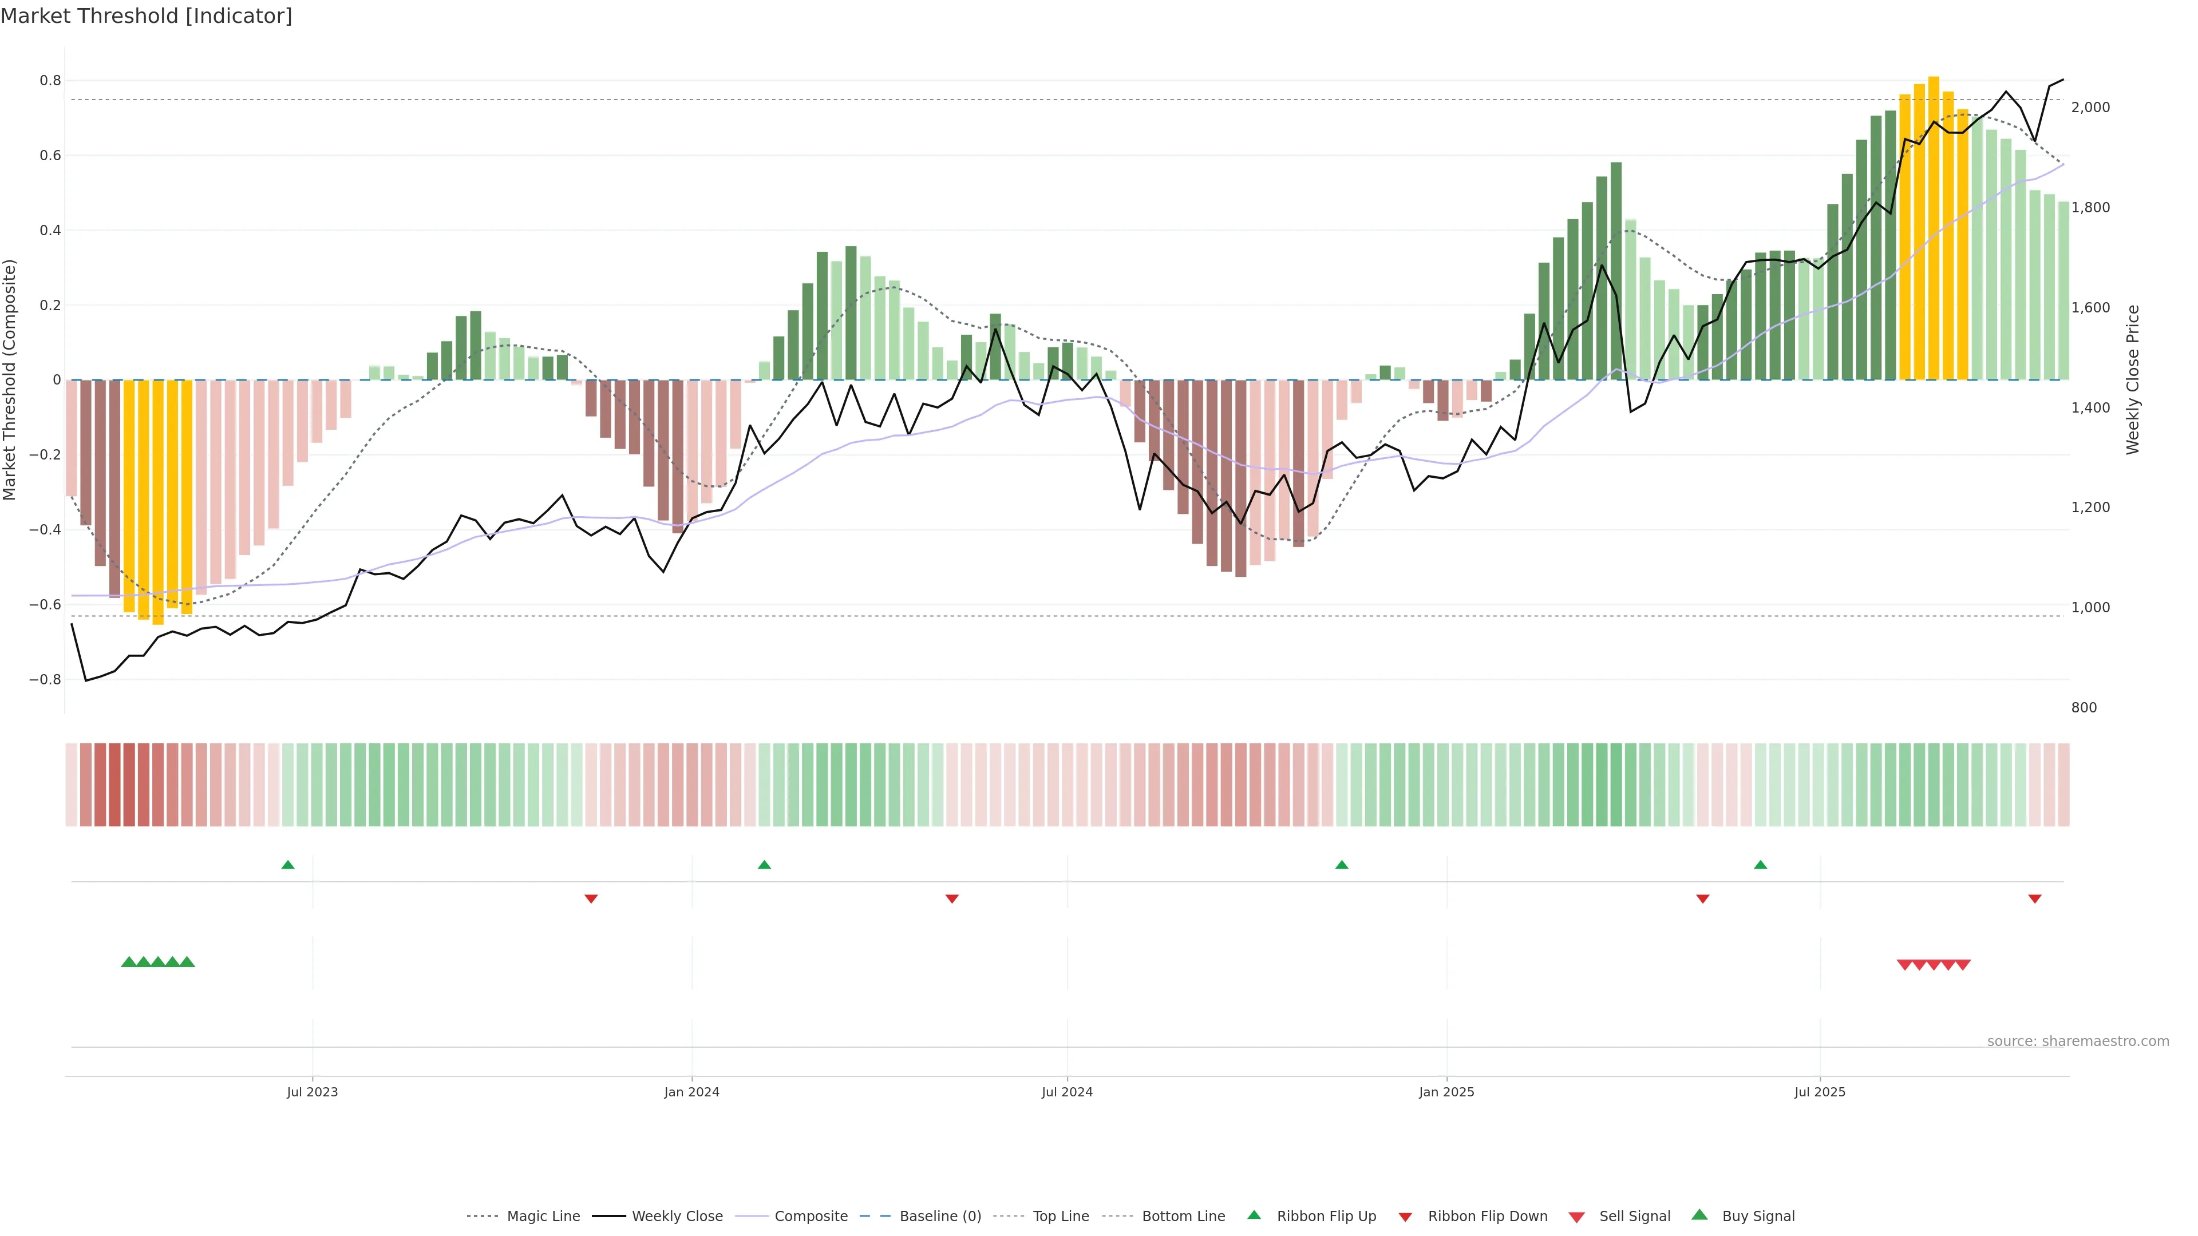Image resolution: width=2198 pixels, height=1236 pixels.
Task: Click Ribbon Flip Down legend triangle icon
Action: click(1405, 1217)
